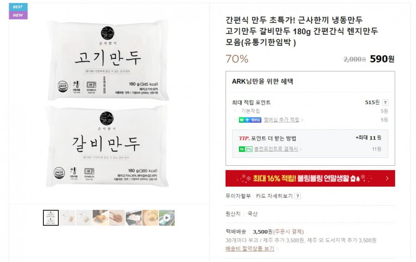This screenshot has height=262, width=416.
Task: Click the BEST badge on product image
Action: click(x=18, y=7)
